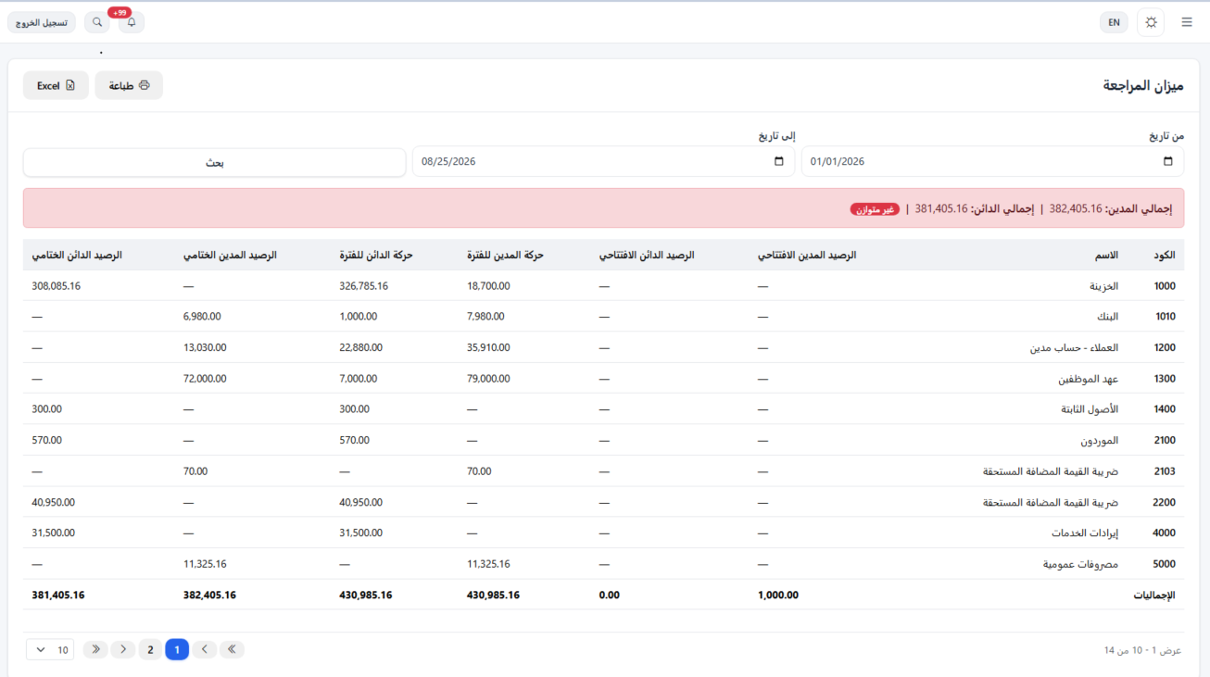Click the value 22,880.00
This screenshot has width=1210, height=677.
click(x=361, y=348)
